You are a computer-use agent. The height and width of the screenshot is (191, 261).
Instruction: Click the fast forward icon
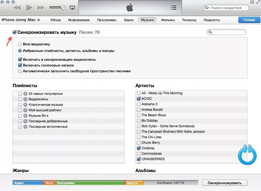tap(41, 8)
